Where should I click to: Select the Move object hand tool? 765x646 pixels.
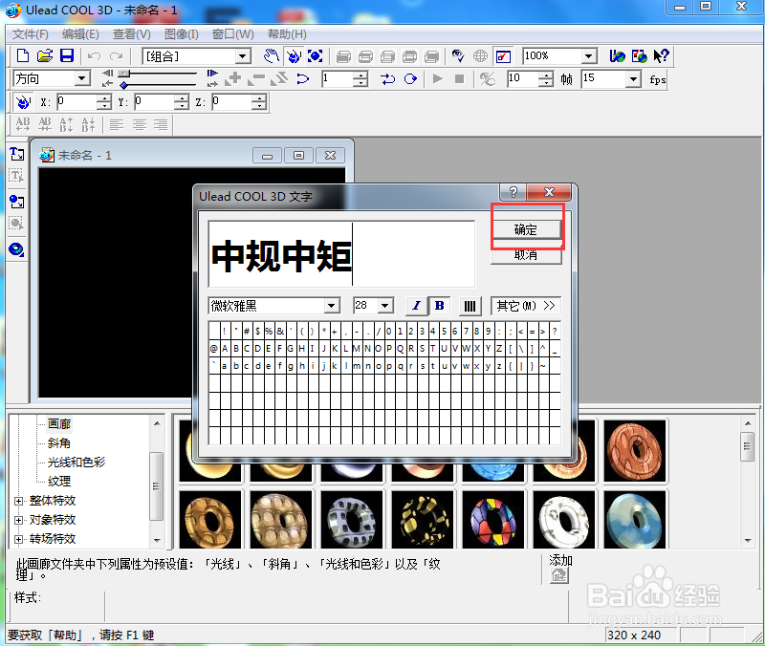[272, 56]
